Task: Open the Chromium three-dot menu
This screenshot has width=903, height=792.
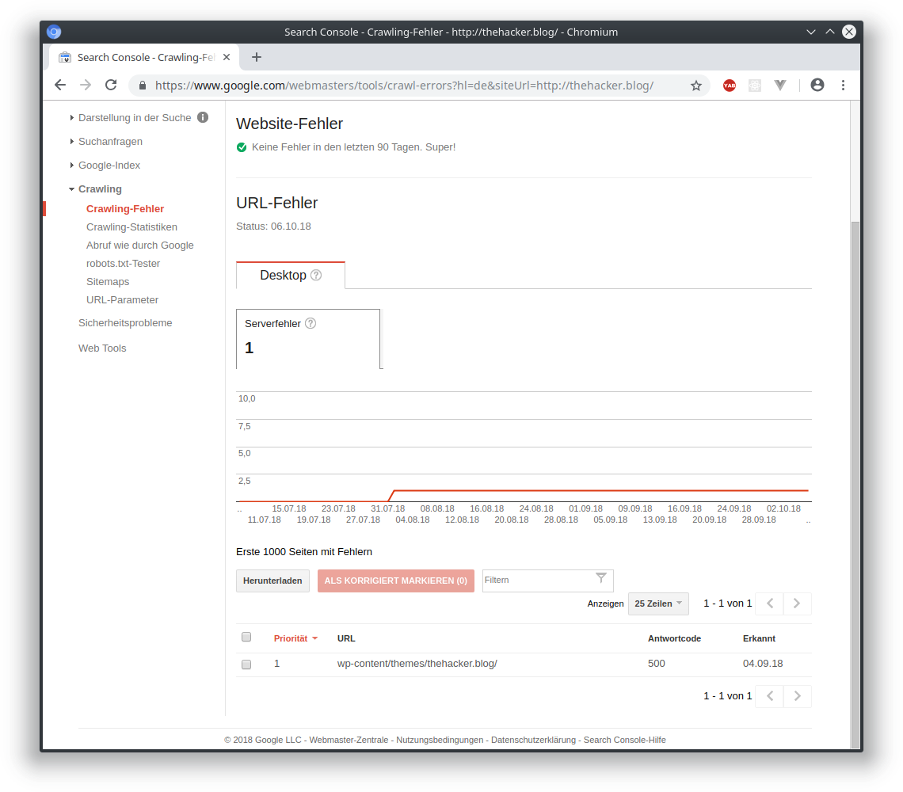Action: 843,86
